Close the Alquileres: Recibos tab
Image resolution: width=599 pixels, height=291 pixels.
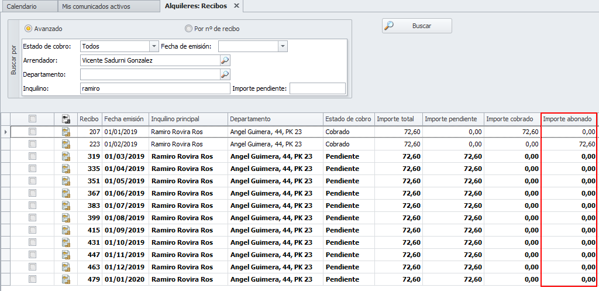click(236, 6)
